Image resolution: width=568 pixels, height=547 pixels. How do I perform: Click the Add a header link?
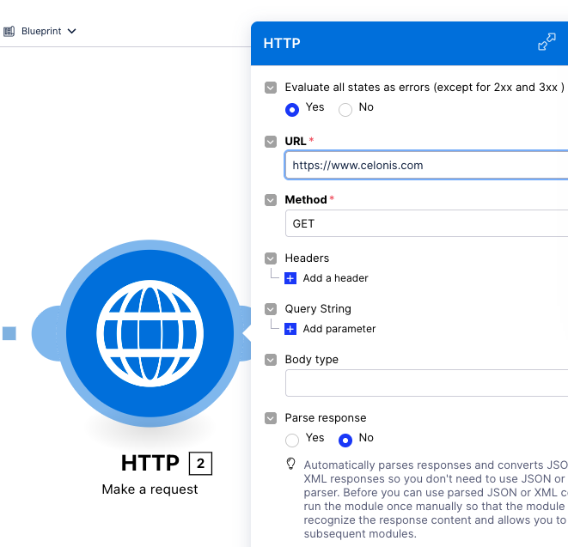click(335, 278)
